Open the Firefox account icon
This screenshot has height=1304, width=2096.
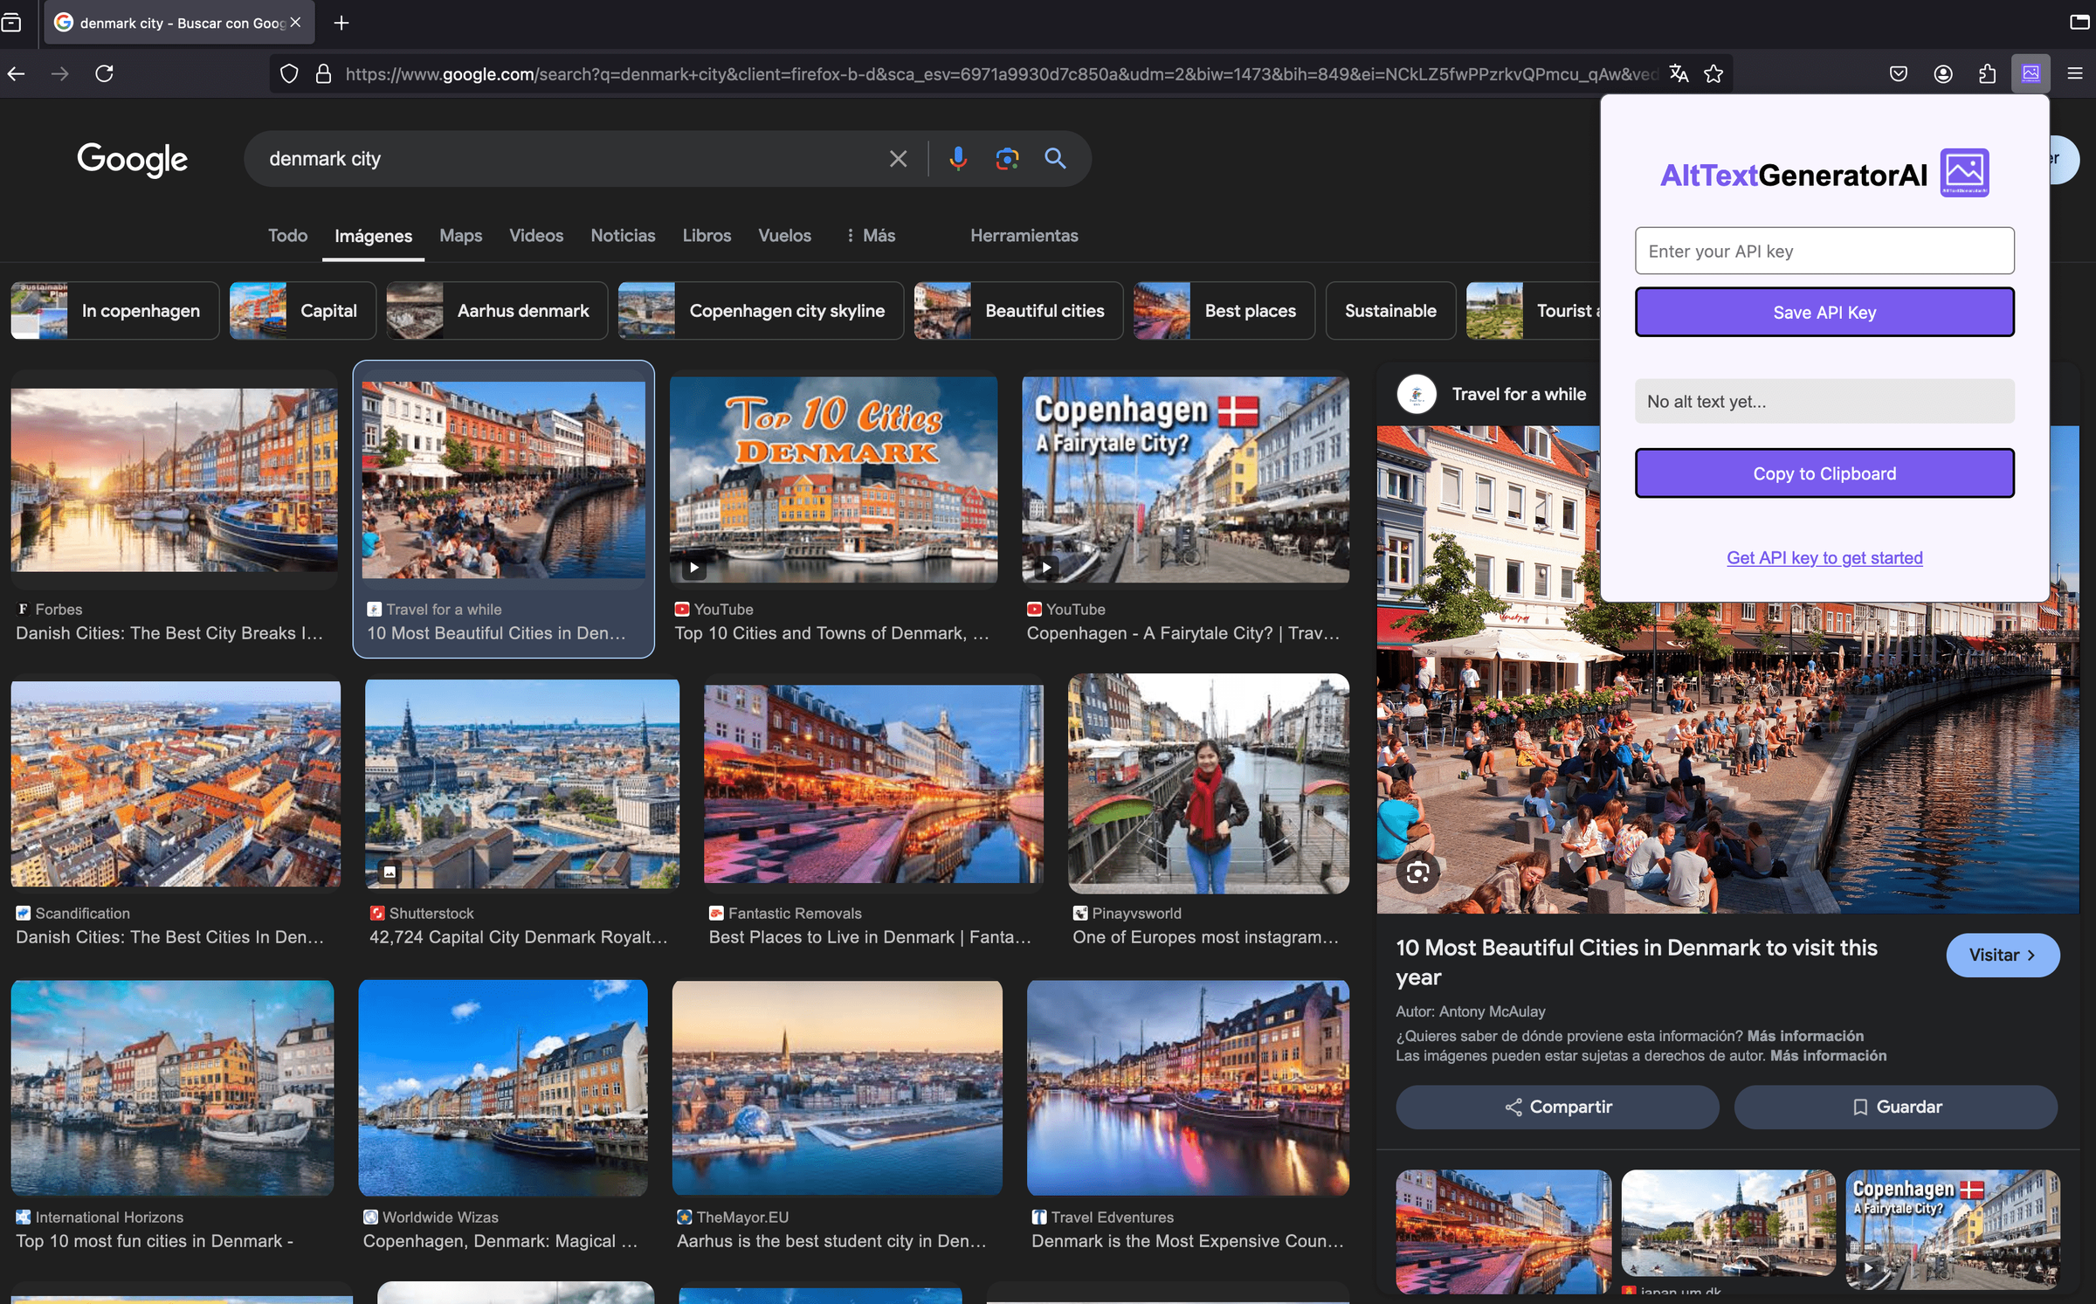tap(1943, 74)
